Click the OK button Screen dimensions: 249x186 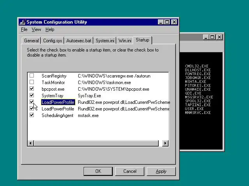coord(98,171)
